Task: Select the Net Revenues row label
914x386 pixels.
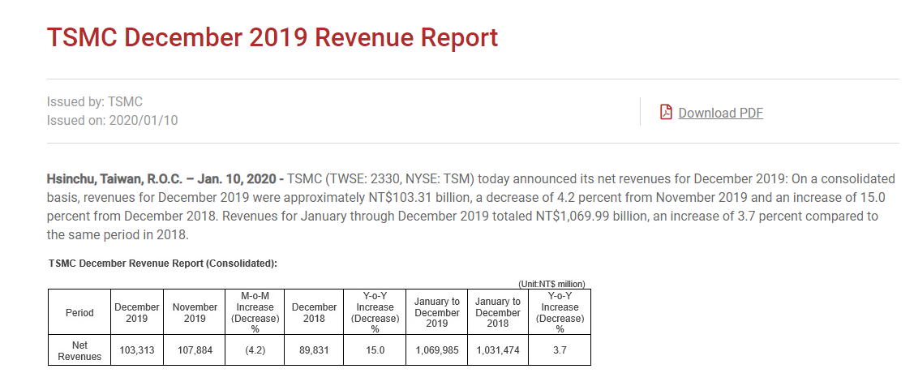Action: coord(79,350)
